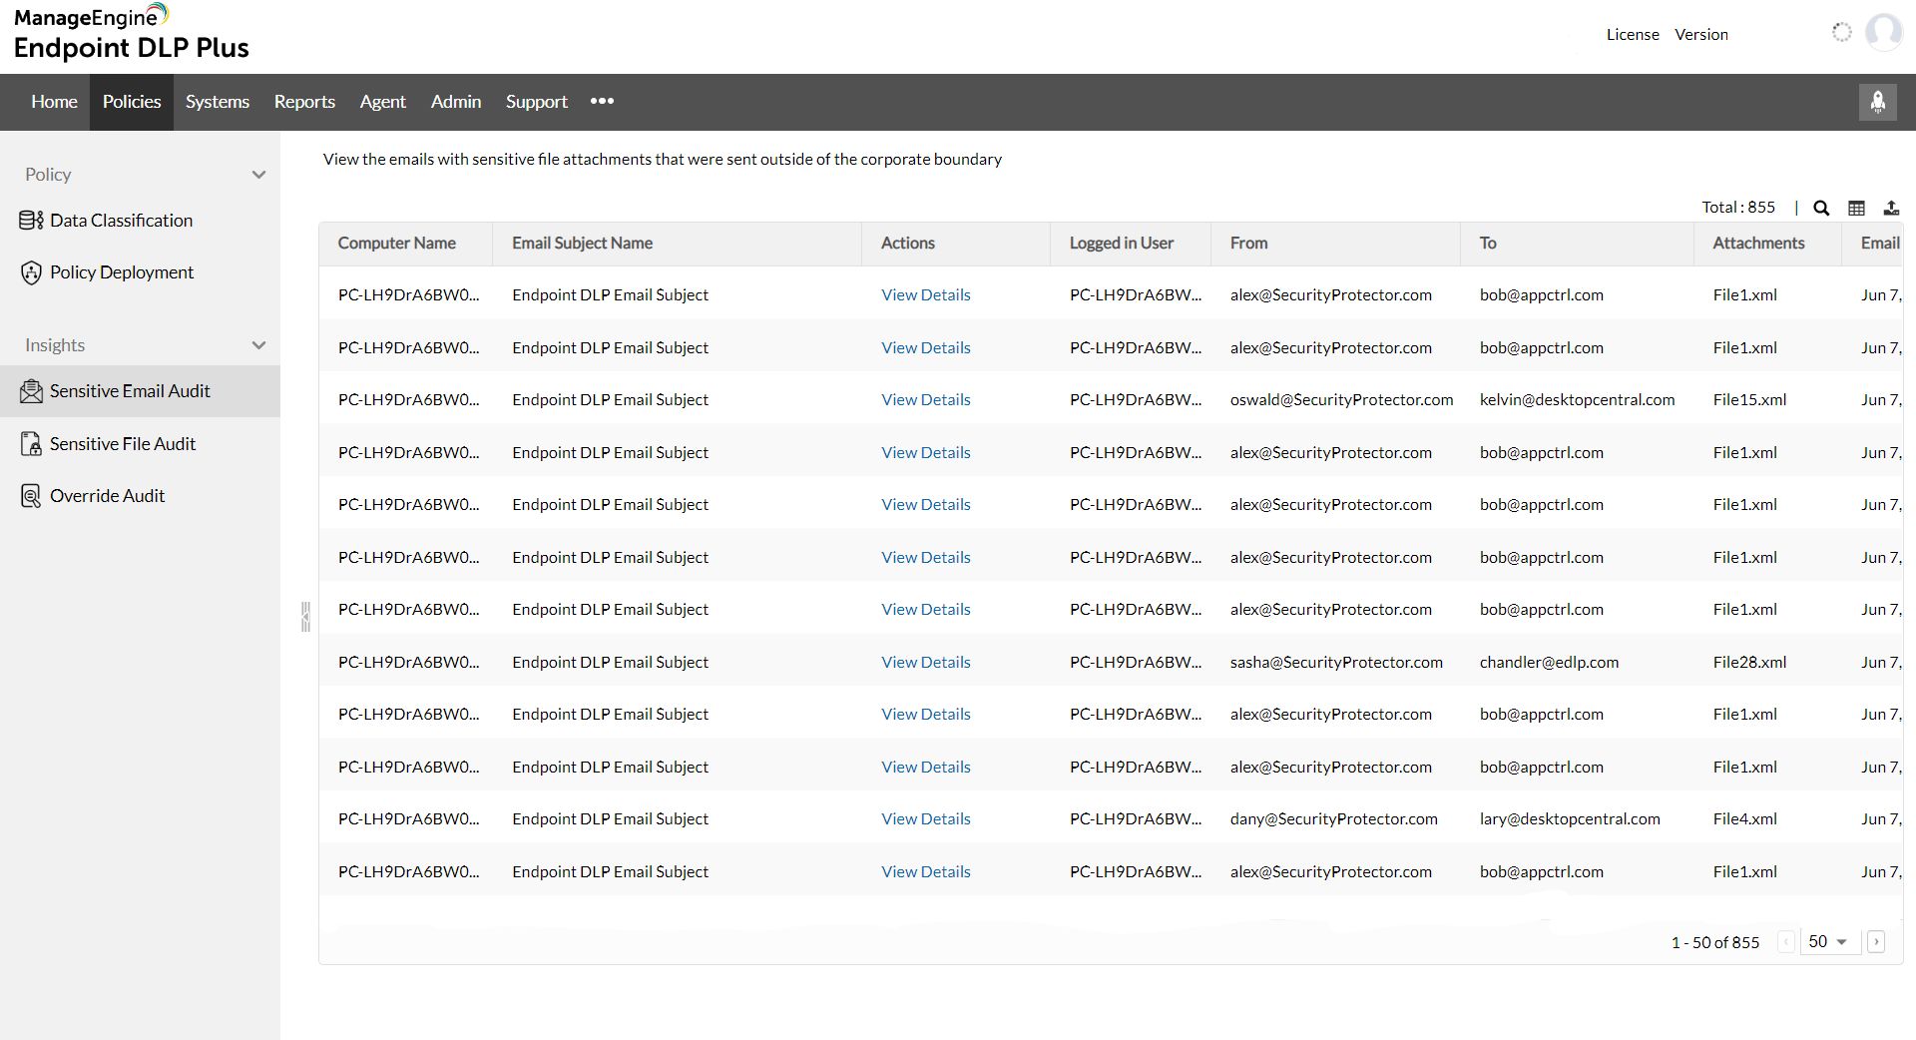This screenshot has height=1040, width=1916.
Task: Sort by Computer Name column header
Action: click(x=396, y=244)
